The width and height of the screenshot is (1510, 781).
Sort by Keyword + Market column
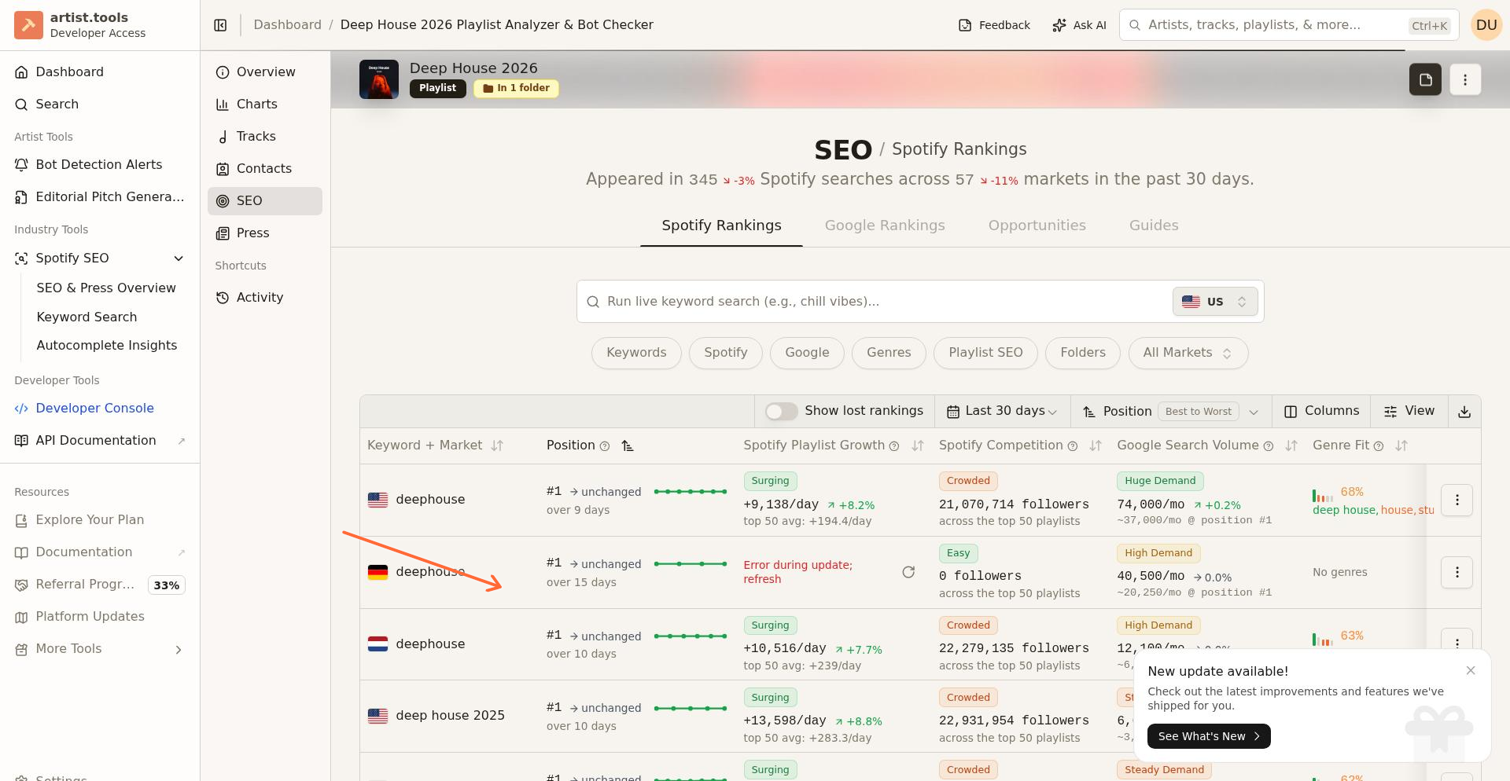[497, 445]
